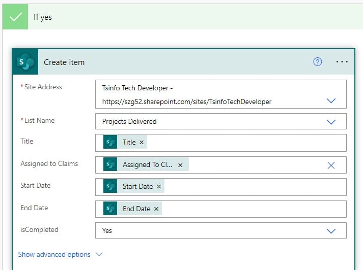The width and height of the screenshot is (363, 270).
Task: Click the Create item header title
Action: point(64,62)
